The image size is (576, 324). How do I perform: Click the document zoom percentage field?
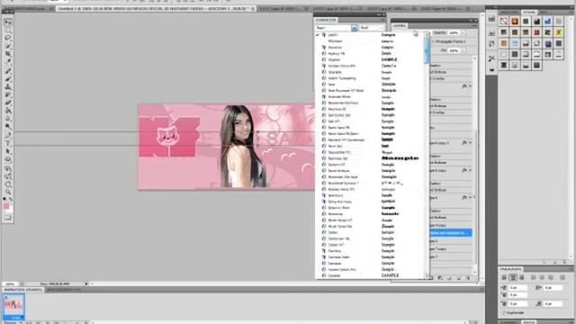point(10,284)
